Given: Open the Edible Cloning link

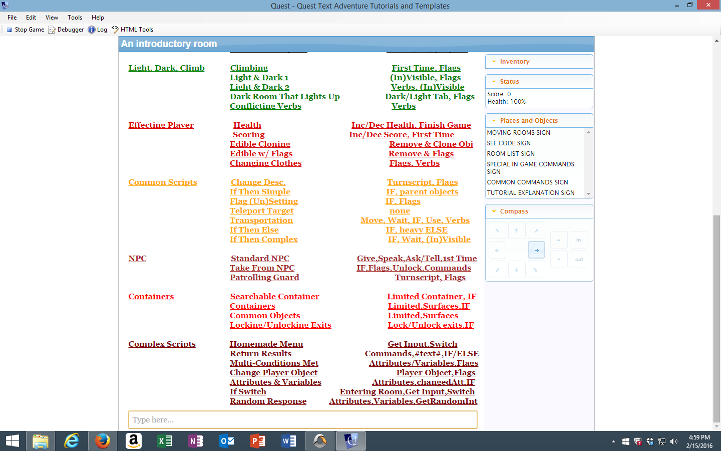Looking at the screenshot, I should [x=260, y=144].
